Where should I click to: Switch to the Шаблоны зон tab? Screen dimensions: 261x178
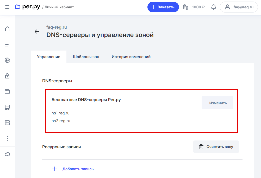coord(86,57)
